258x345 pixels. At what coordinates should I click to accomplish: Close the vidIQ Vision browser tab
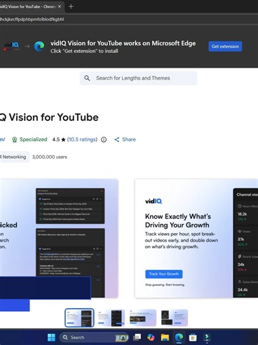coord(60,7)
